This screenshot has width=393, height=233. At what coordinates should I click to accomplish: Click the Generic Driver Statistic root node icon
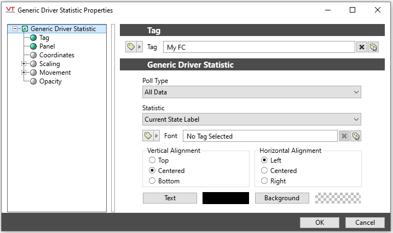coord(25,29)
